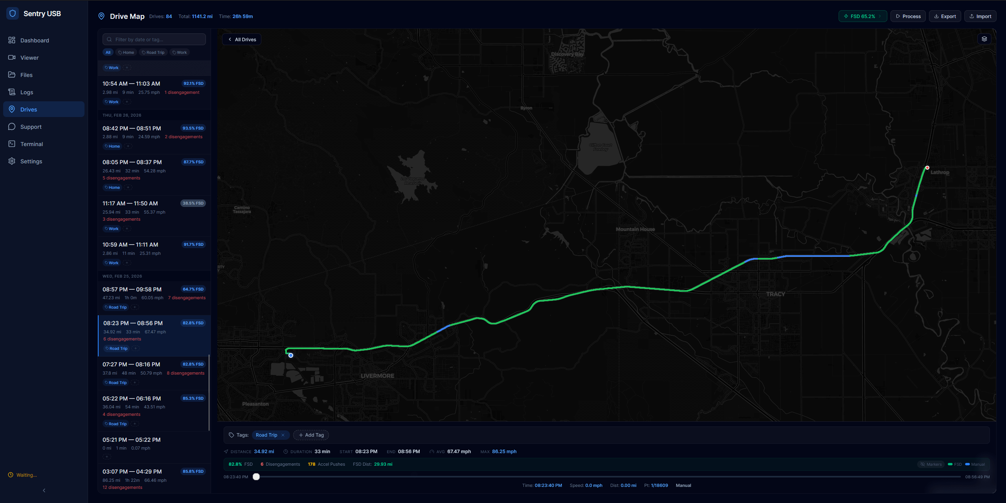Open the Dashboard page
This screenshot has width=1006, height=503.
[x=34, y=40]
